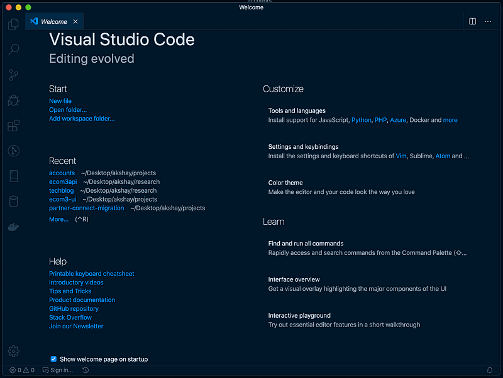
Task: Open the Run and Debug panel
Action: point(13,100)
